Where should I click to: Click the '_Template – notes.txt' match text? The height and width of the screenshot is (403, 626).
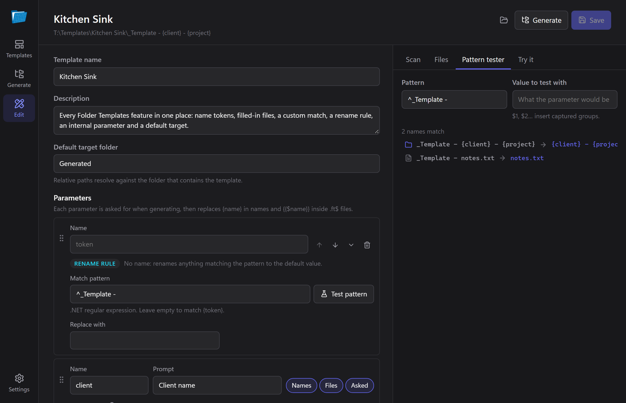click(x=455, y=158)
